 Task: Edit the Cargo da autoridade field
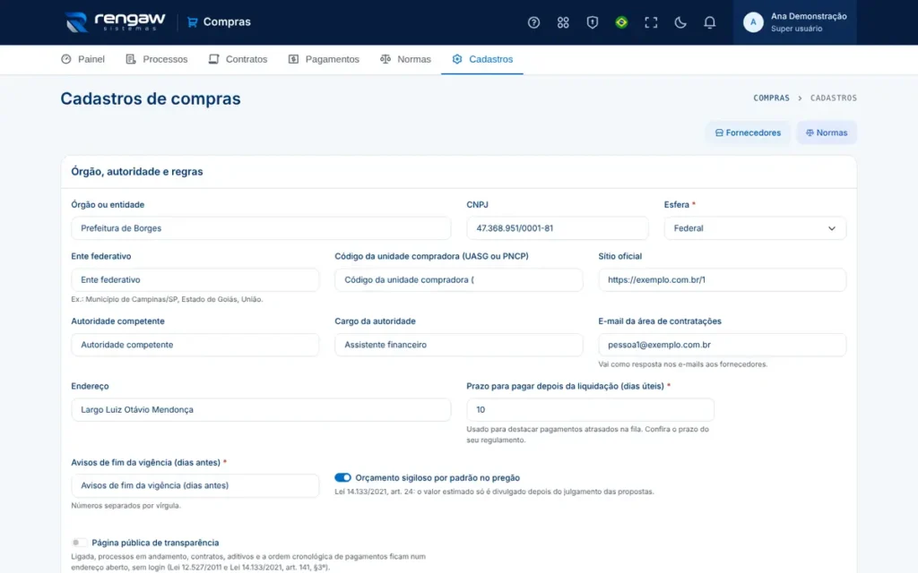pyautogui.click(x=458, y=345)
